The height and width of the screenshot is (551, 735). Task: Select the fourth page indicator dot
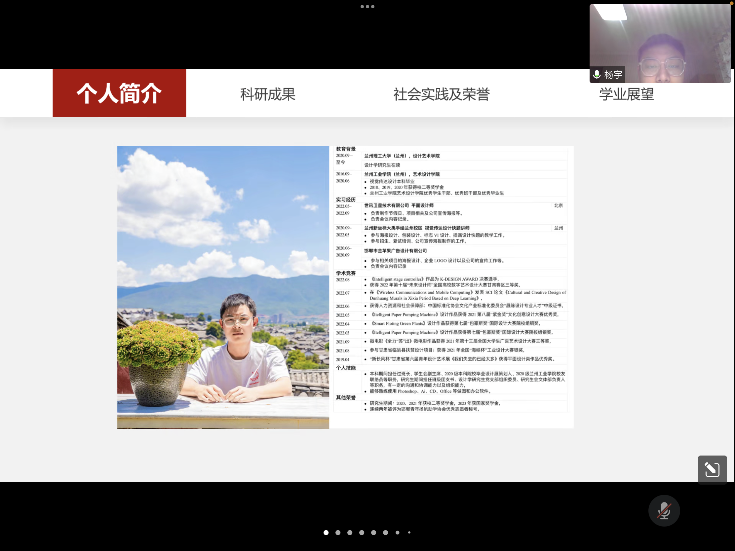(362, 533)
